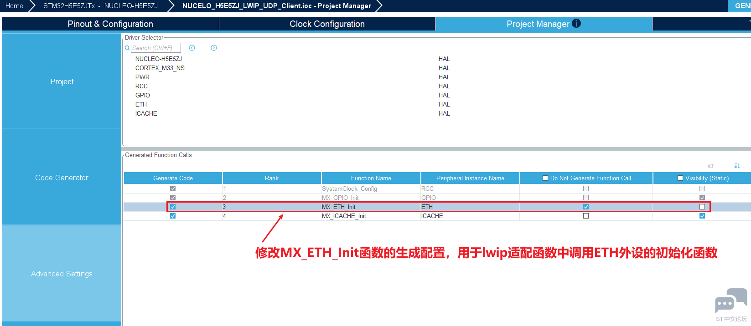Click the blue sort-by-rank icon above the table

737,166
